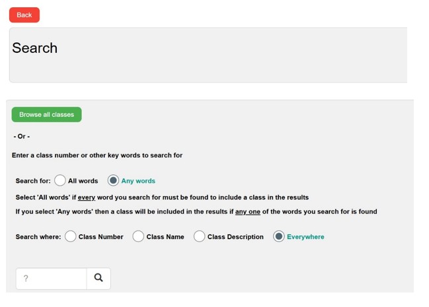
Task: Click the 'Search for:' field label
Action: (x=33, y=181)
